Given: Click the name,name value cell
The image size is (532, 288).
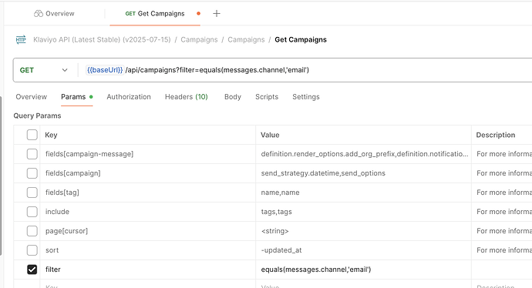Looking at the screenshot, I should click(363, 193).
